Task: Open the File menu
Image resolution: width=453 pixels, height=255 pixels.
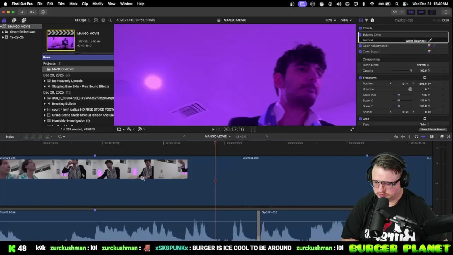Action: click(x=40, y=4)
